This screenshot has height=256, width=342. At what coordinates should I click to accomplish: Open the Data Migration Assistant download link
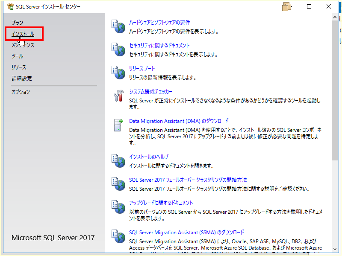[x=178, y=121]
